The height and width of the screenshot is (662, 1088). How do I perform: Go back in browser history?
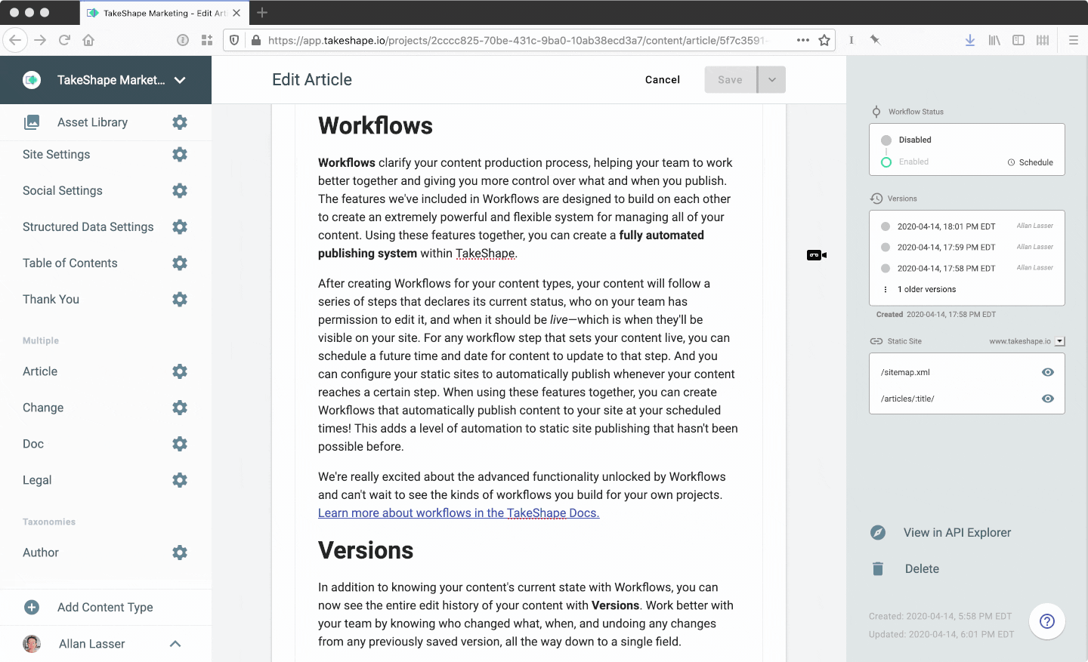15,40
